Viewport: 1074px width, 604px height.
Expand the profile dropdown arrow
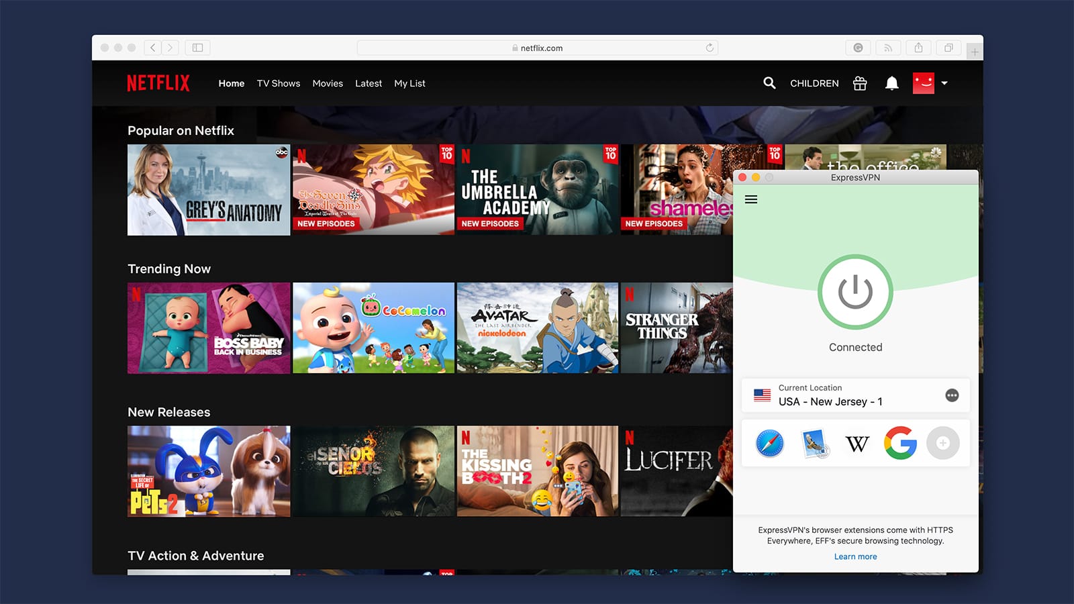[x=944, y=83]
